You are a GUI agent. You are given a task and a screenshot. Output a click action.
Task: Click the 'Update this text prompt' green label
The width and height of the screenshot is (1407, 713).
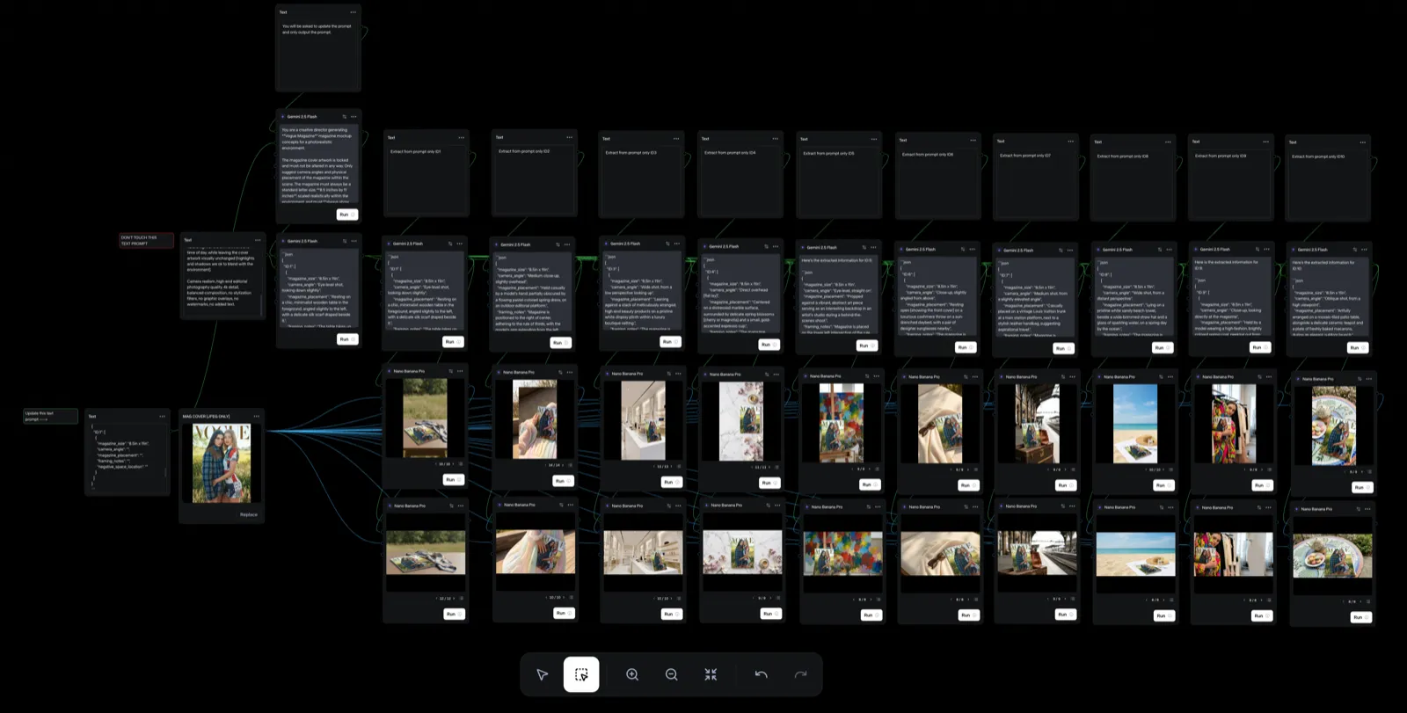50,416
